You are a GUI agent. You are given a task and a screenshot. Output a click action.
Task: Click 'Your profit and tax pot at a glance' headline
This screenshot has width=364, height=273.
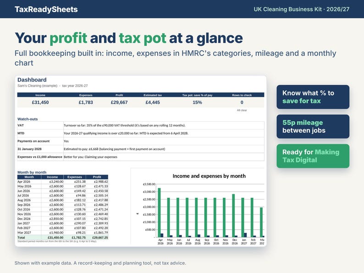tap(129, 38)
